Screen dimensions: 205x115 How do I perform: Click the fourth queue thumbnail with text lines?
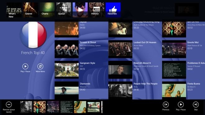(x=66, y=107)
